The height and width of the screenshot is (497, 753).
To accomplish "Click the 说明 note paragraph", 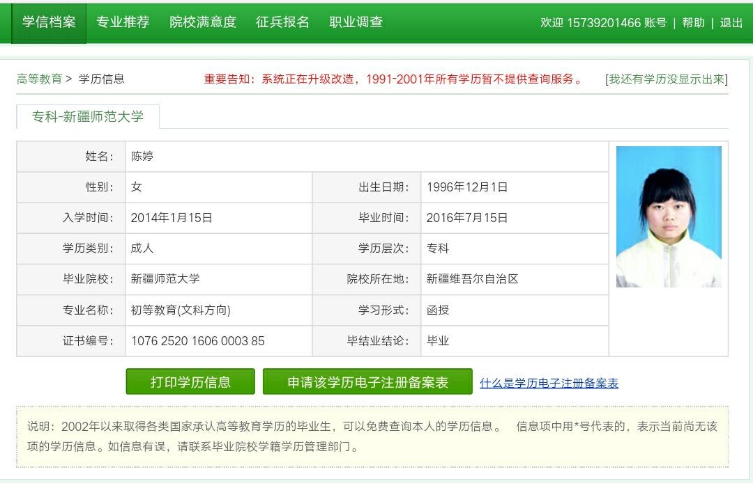I will tap(372, 436).
